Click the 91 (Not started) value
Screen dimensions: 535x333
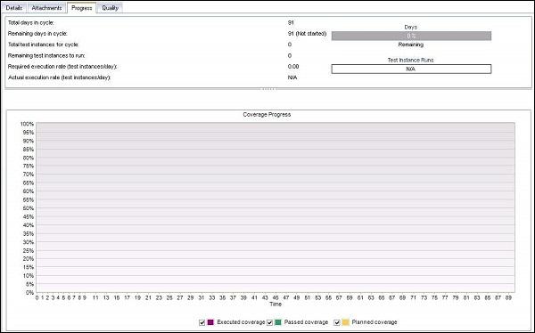tap(307, 34)
